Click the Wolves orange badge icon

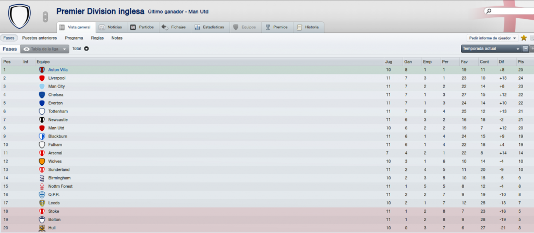(x=42, y=162)
